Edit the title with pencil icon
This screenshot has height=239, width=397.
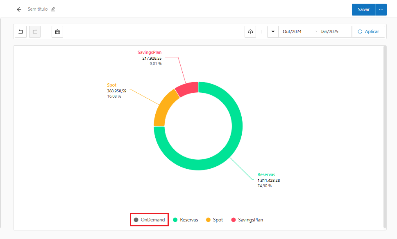(x=53, y=9)
